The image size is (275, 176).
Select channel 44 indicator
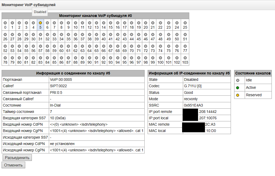(132, 34)
